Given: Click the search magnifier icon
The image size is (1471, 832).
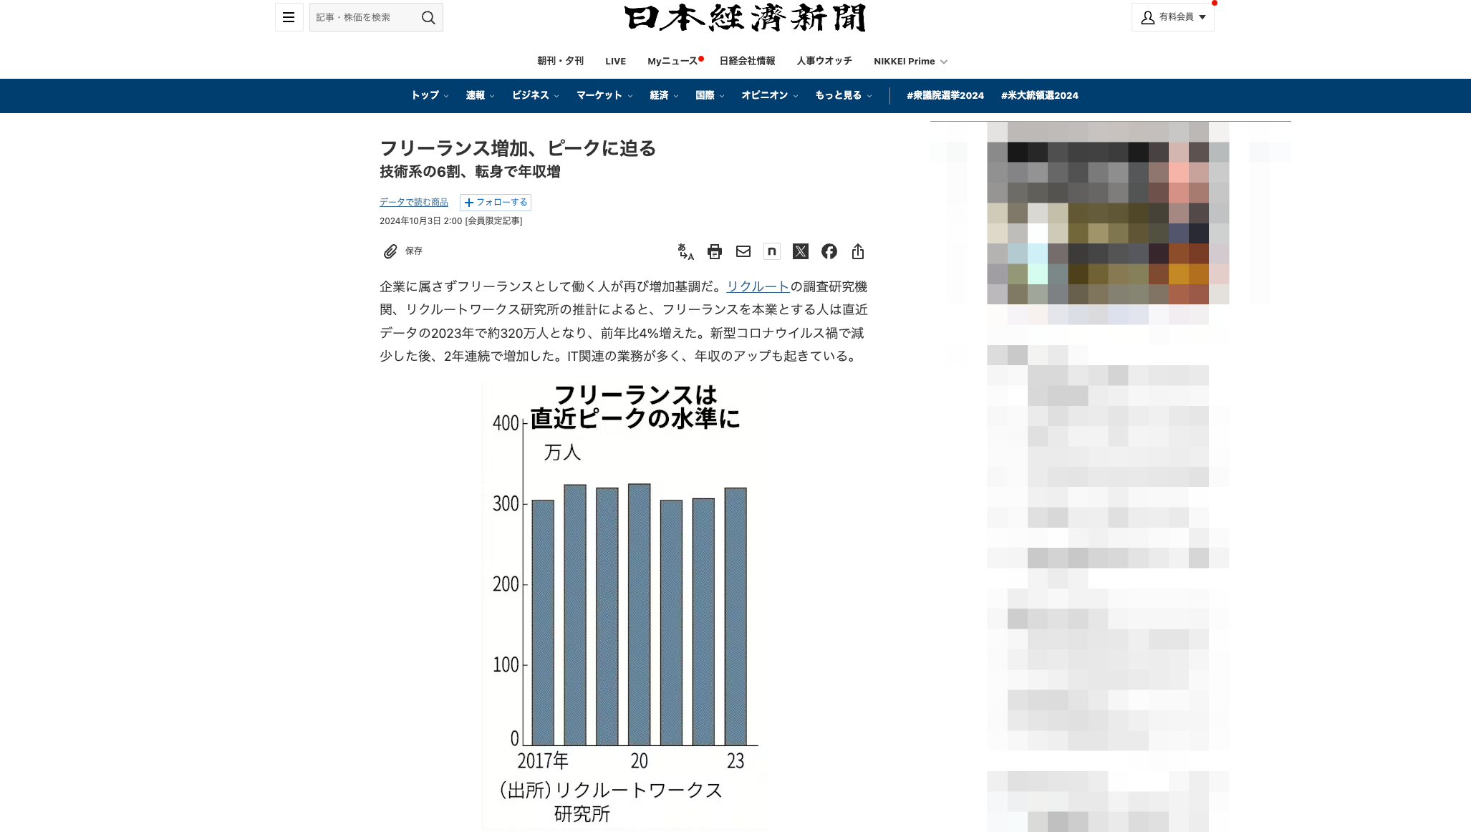Looking at the screenshot, I should click(428, 17).
